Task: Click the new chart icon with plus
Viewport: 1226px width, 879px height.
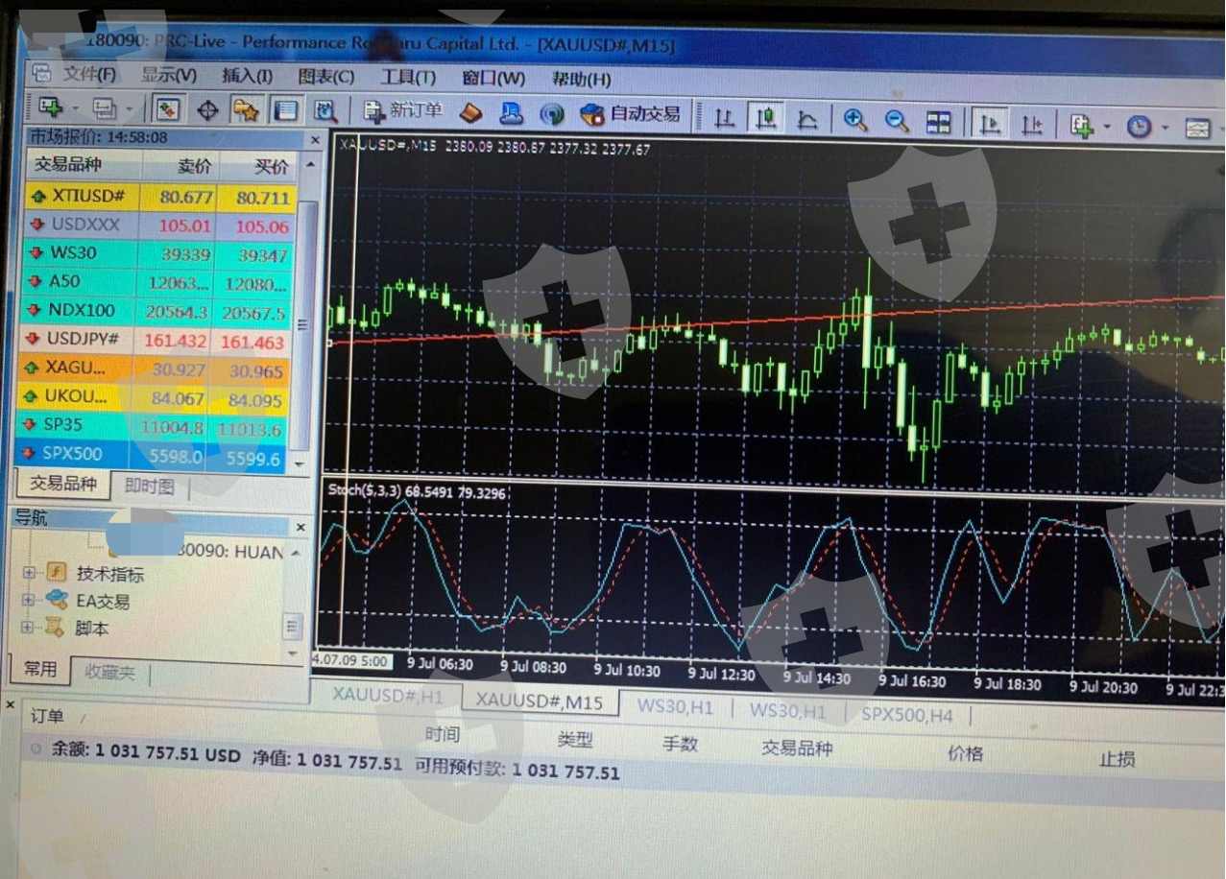Action: point(51,107)
